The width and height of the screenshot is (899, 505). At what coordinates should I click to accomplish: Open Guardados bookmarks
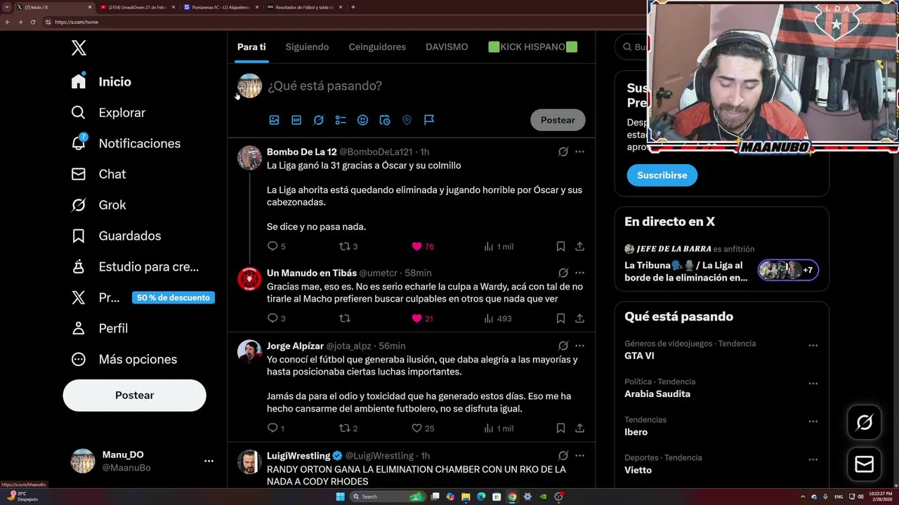coord(117,236)
